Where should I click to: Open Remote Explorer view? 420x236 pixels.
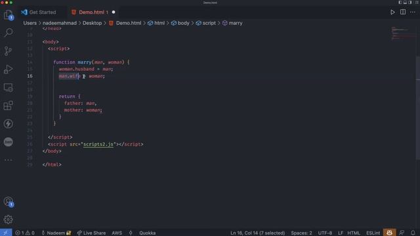pos(8,87)
